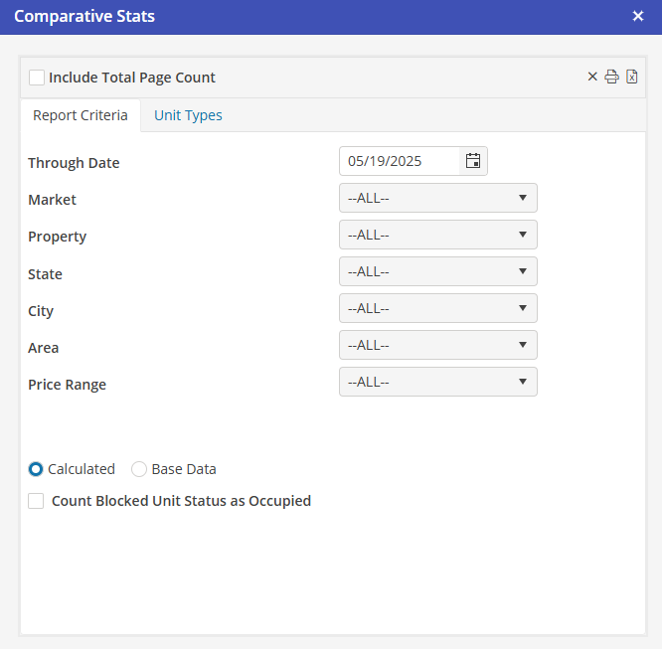Open the Area dropdown menu

click(437, 345)
